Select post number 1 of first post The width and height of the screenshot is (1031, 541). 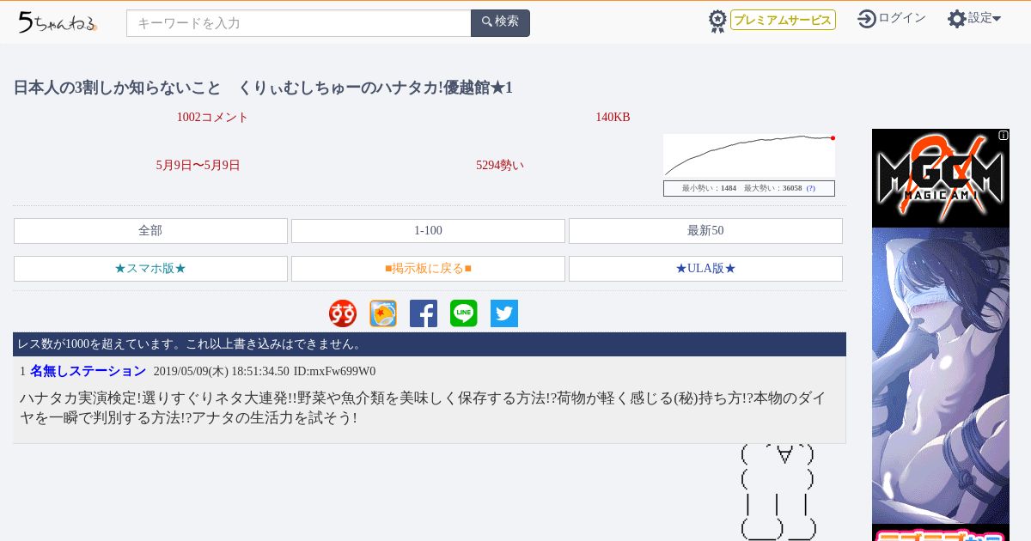tap(22, 372)
